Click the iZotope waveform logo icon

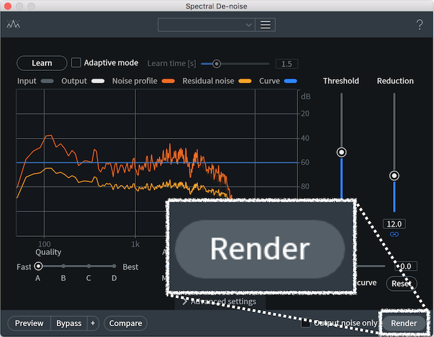[13, 24]
